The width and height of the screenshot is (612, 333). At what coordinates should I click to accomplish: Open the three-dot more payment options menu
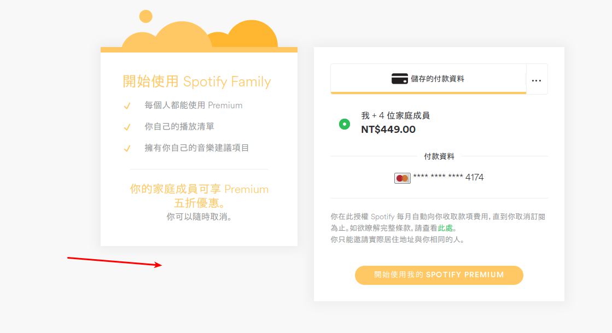pyautogui.click(x=536, y=80)
